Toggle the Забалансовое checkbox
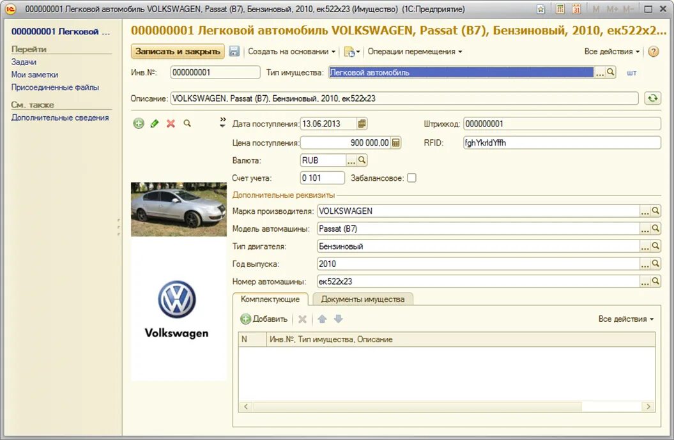Screen dimensions: 674x440 (x=411, y=178)
